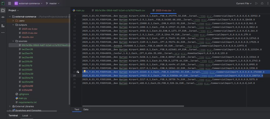
Task: Switch to the Text view tab
Action: click(x=77, y=109)
